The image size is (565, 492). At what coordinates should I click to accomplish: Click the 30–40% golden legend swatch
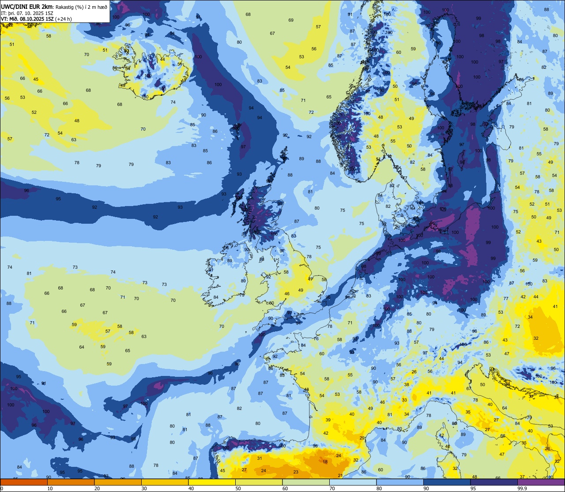click(165, 482)
